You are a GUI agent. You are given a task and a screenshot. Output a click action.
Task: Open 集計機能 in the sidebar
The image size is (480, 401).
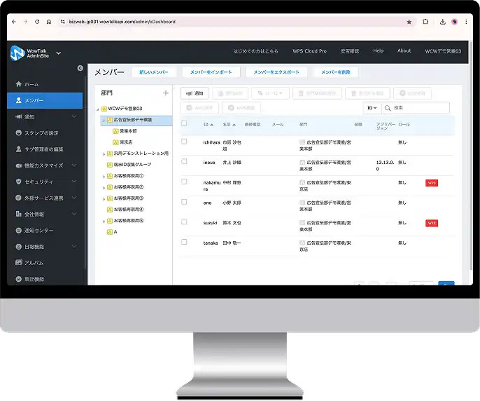coord(45,279)
